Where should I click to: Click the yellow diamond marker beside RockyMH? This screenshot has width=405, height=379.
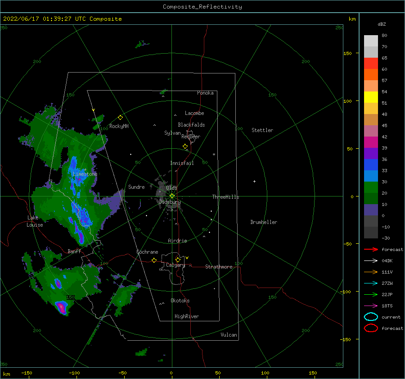tap(120, 118)
